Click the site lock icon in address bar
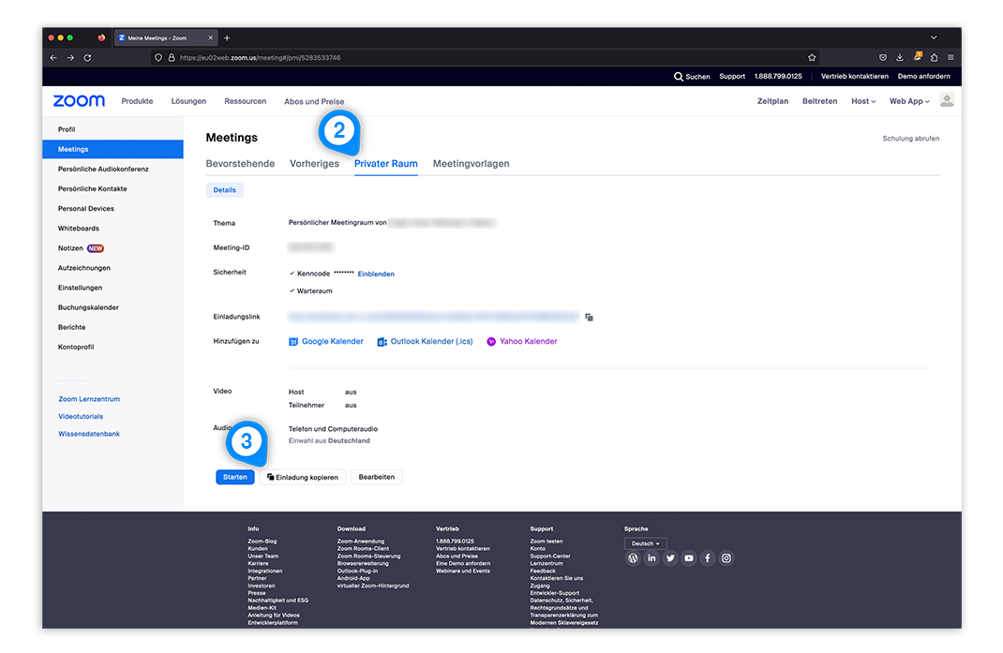 pyautogui.click(x=172, y=57)
